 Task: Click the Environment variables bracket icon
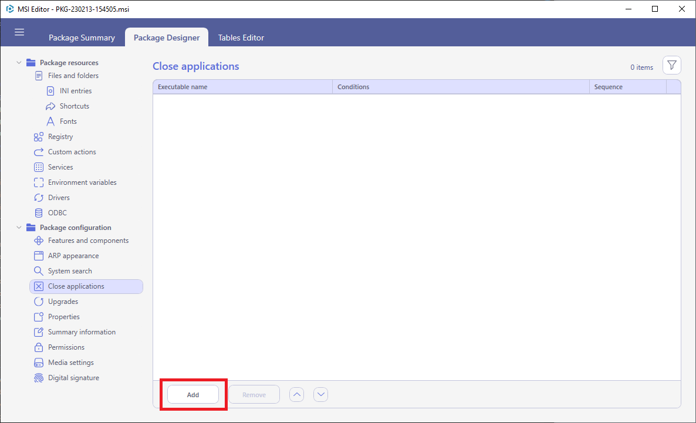39,182
